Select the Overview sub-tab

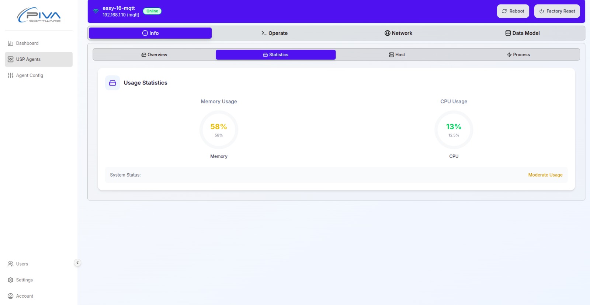tap(154, 55)
